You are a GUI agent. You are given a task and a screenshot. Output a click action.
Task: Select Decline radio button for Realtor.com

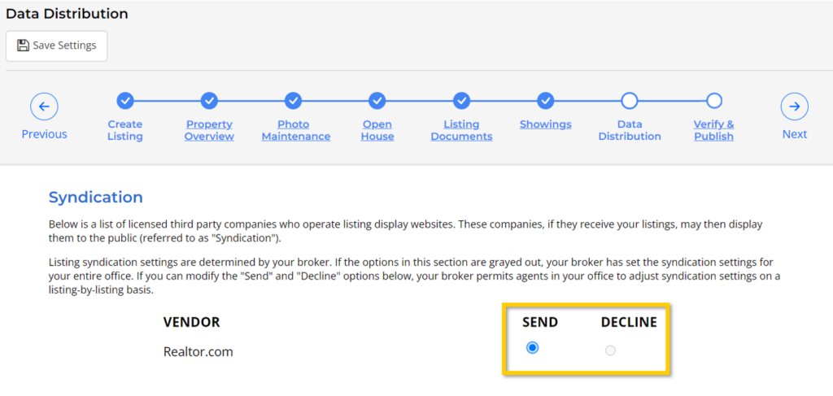pos(610,350)
